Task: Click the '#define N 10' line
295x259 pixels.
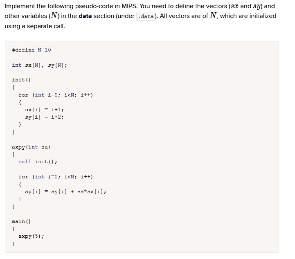Action: click(32, 50)
